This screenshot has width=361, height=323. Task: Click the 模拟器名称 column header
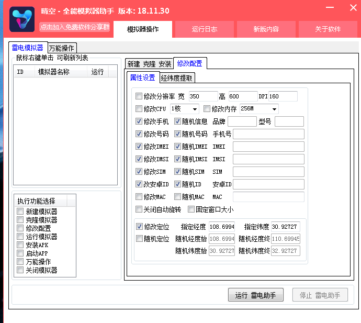[61, 72]
